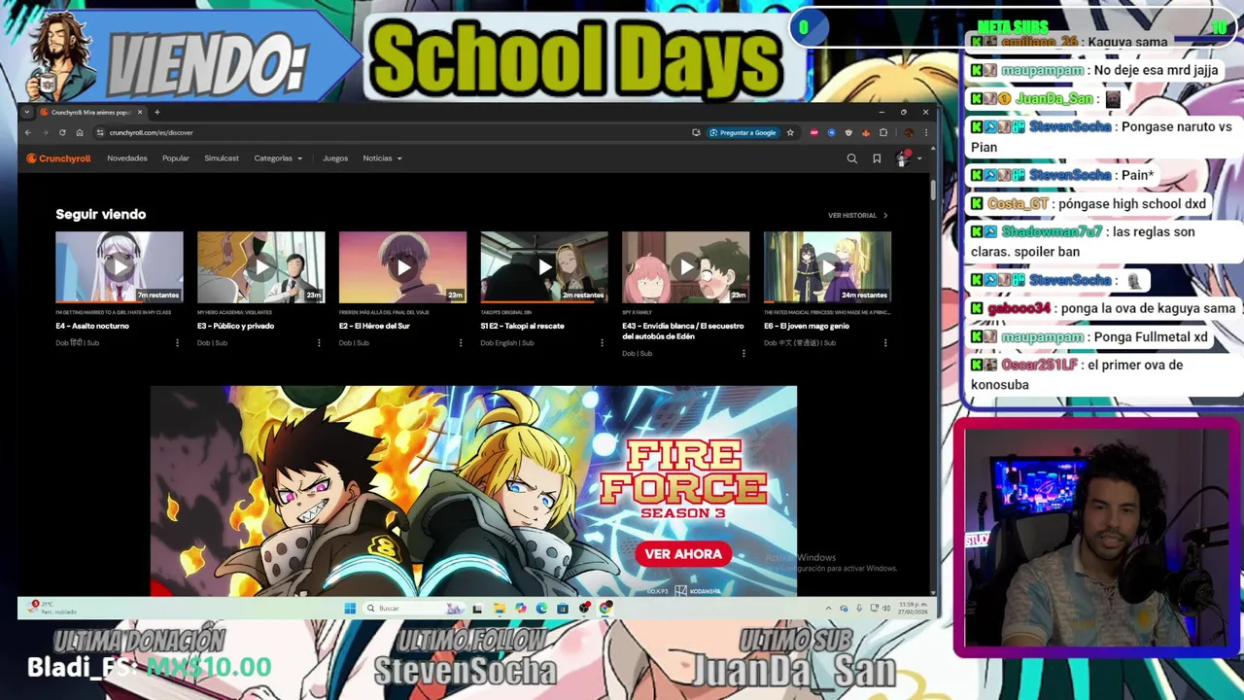Open the Popular menu item
Screen dimensions: 1244x700
(176, 158)
